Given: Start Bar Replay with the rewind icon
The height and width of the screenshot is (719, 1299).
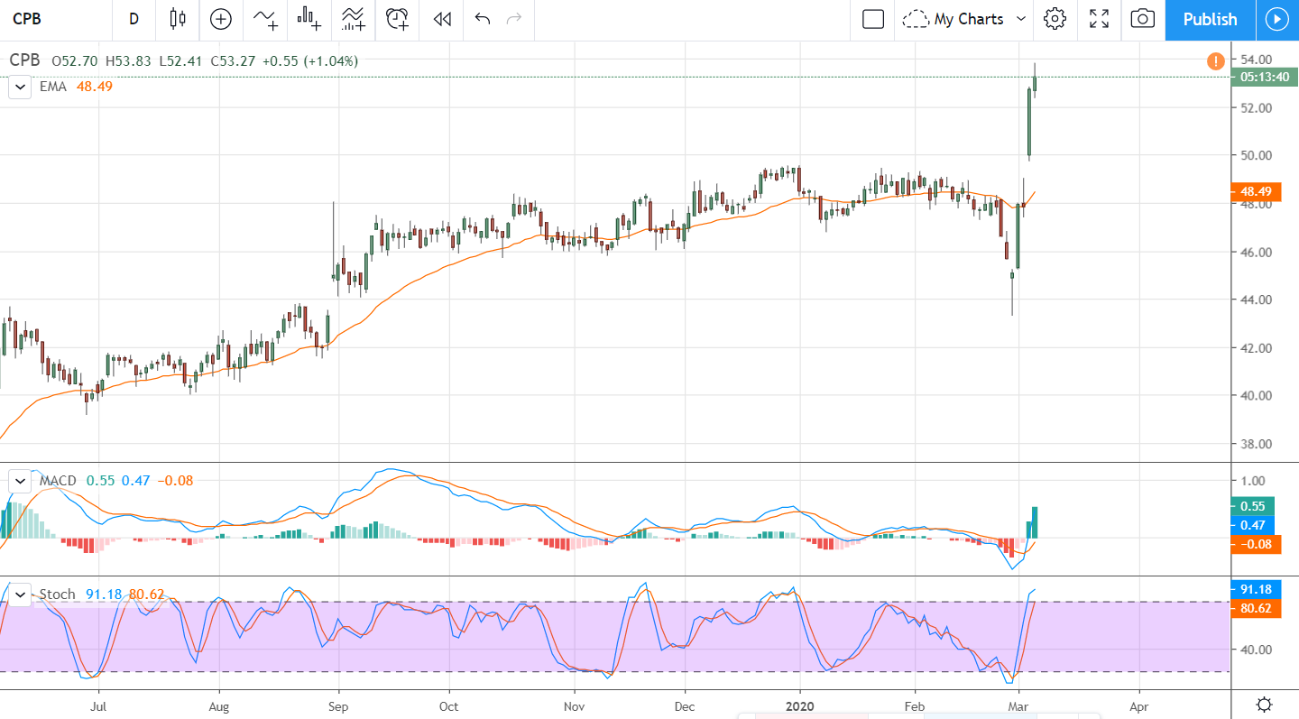Looking at the screenshot, I should [441, 19].
